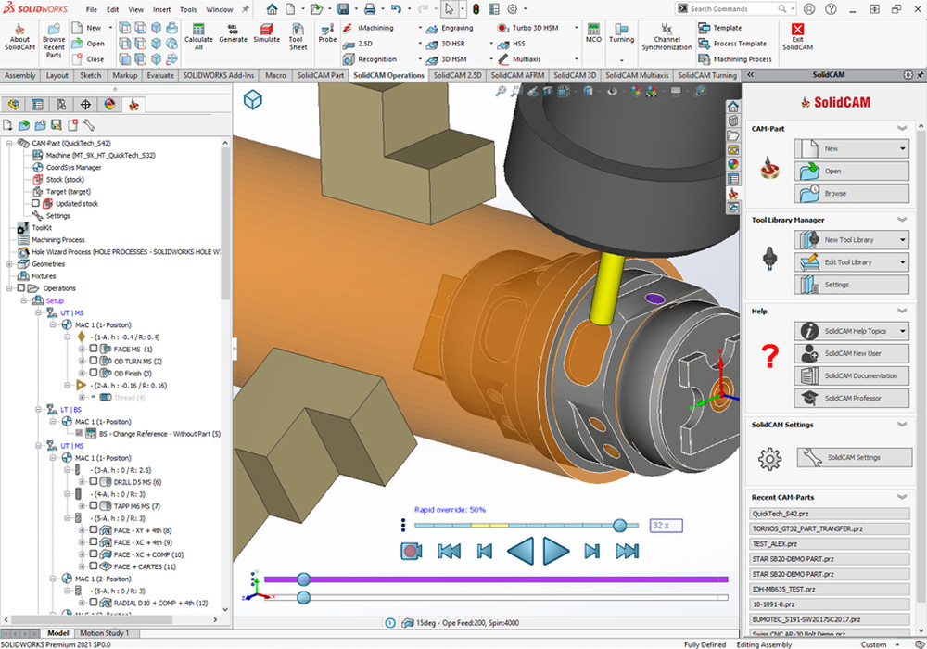Run Calculate All
The height and width of the screenshot is (649, 927).
[198, 37]
